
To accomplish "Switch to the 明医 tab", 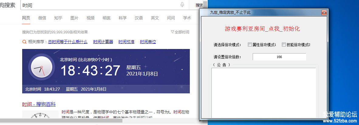I will coord(107,18).
